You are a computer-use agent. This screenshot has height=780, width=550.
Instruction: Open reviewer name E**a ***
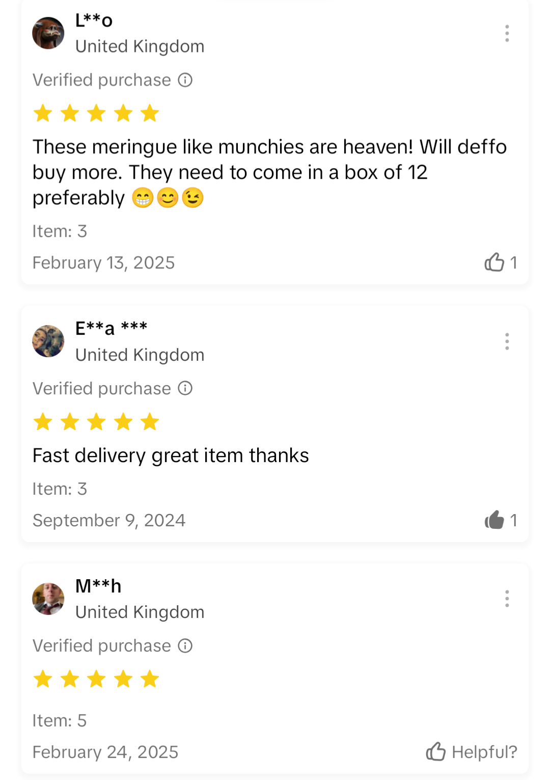(111, 328)
